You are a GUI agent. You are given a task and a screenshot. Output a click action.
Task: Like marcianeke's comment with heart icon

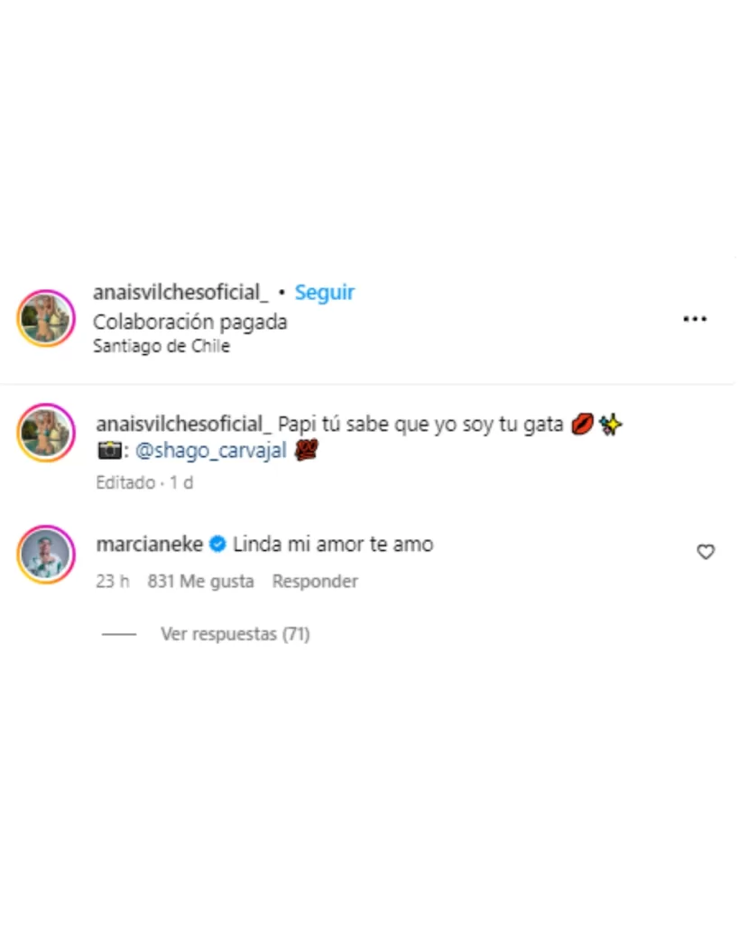coord(706,552)
